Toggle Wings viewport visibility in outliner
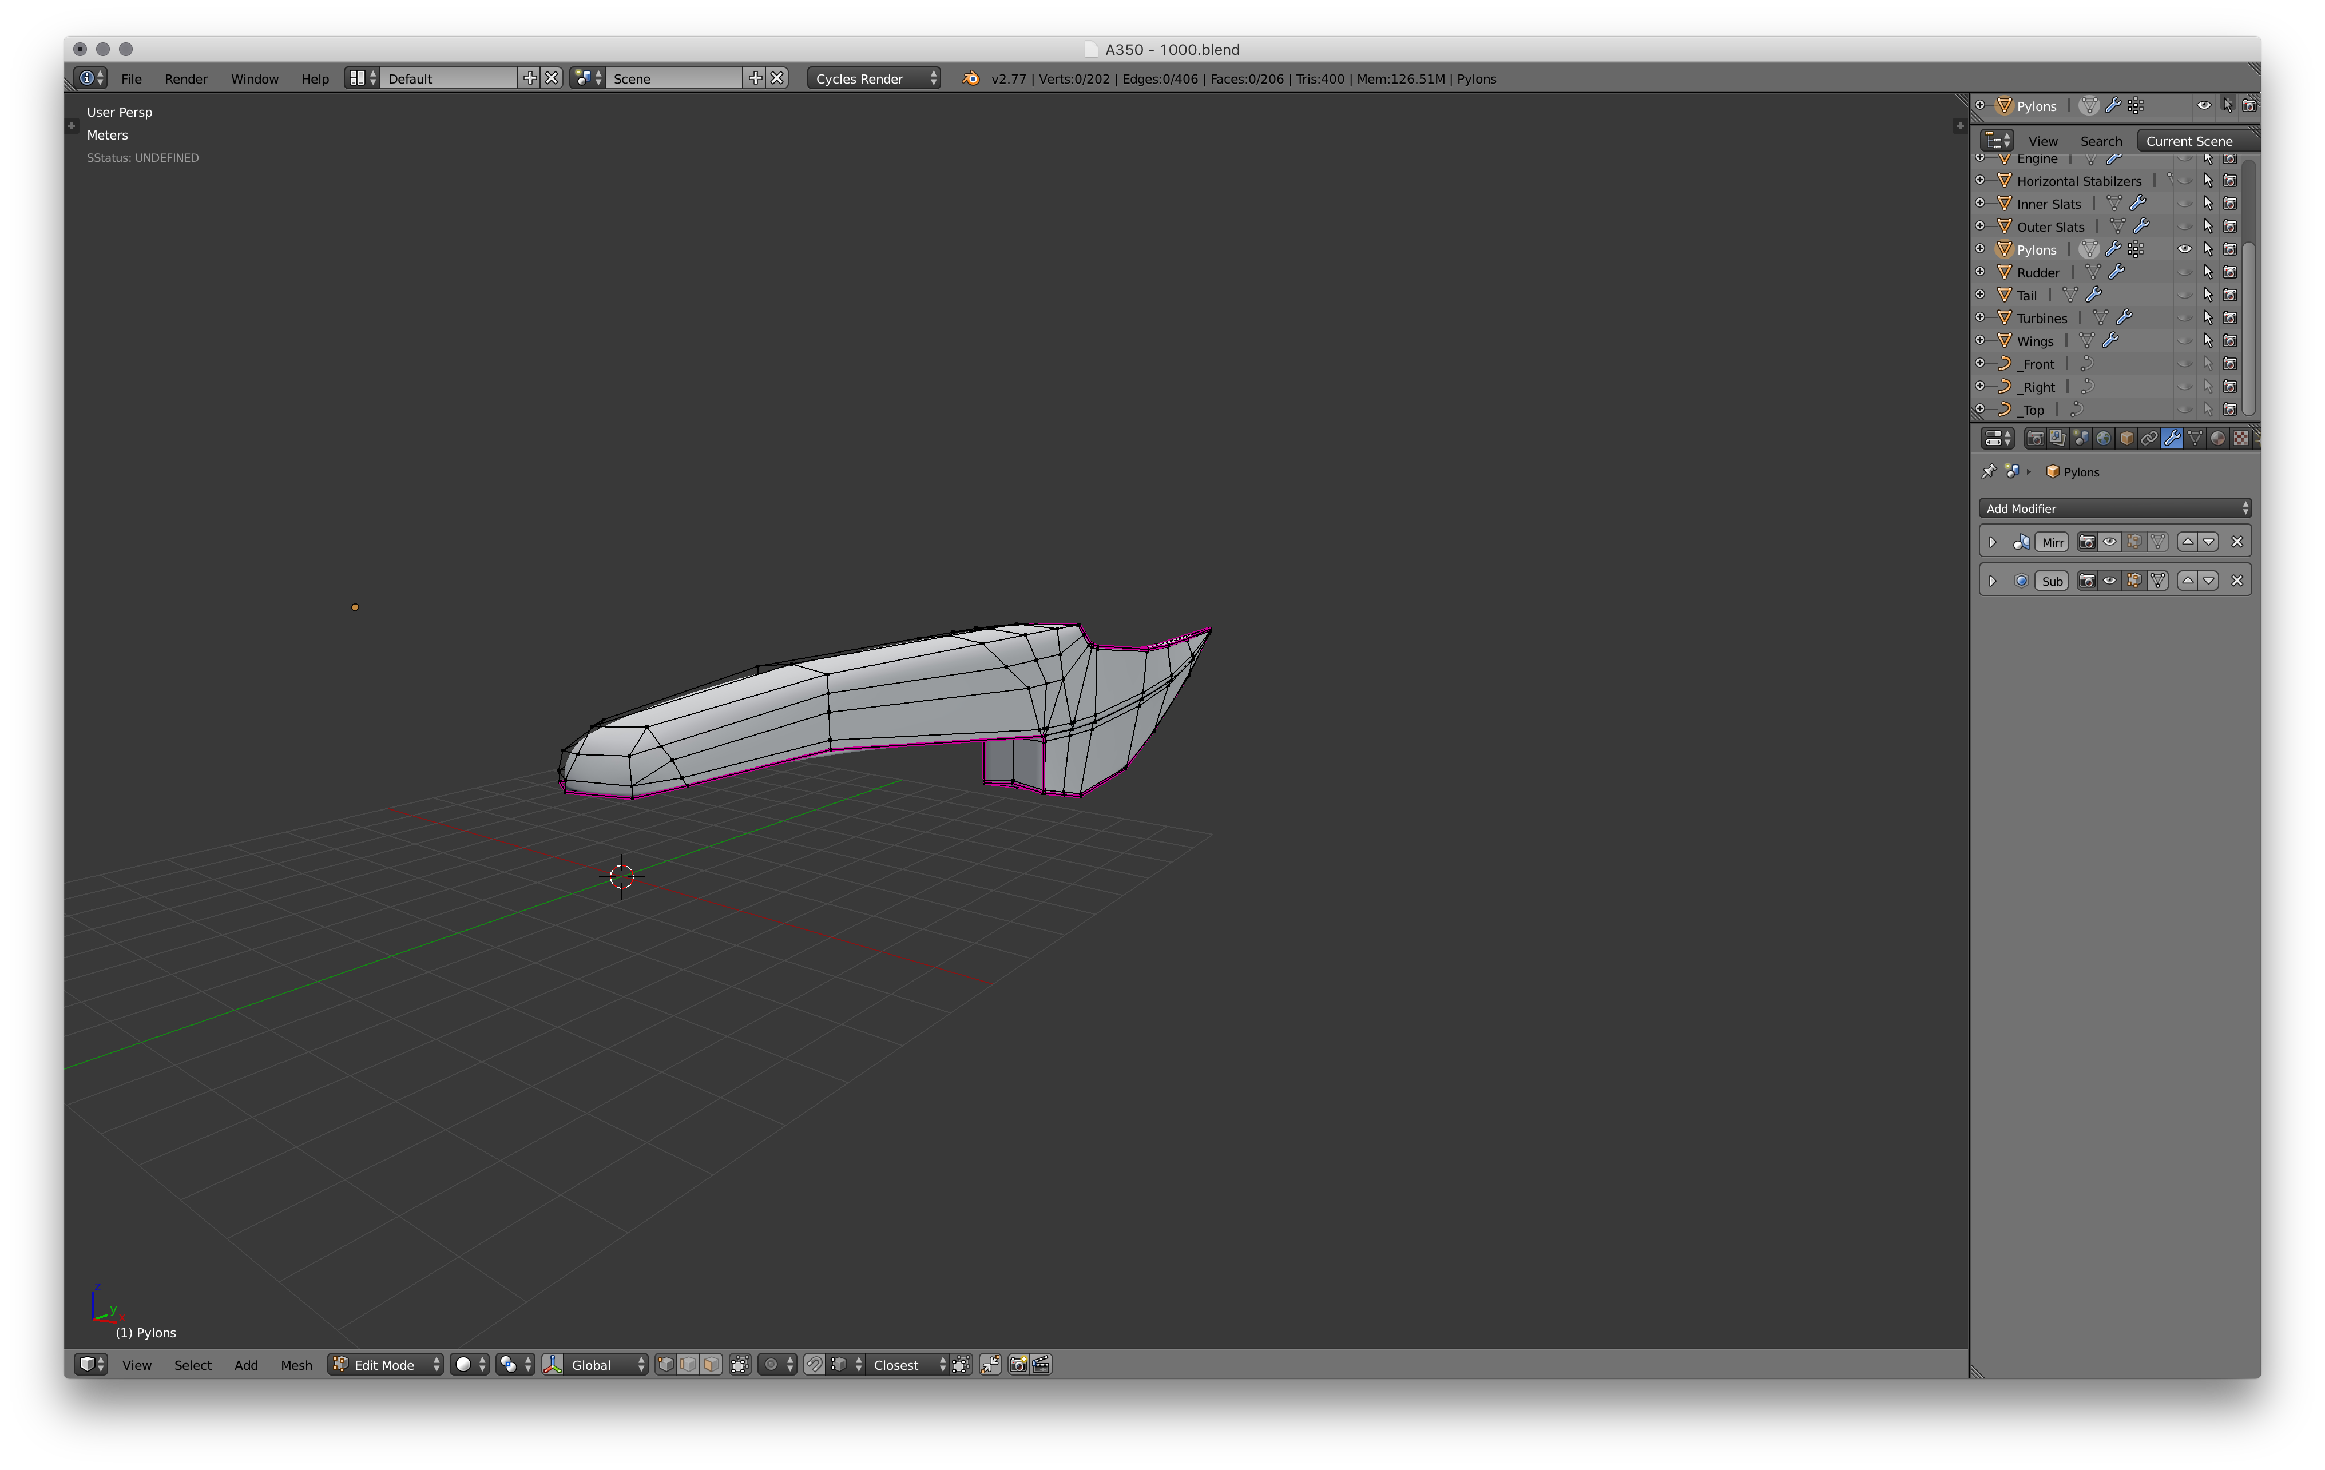Viewport: 2325px width, 1470px height. click(2184, 341)
